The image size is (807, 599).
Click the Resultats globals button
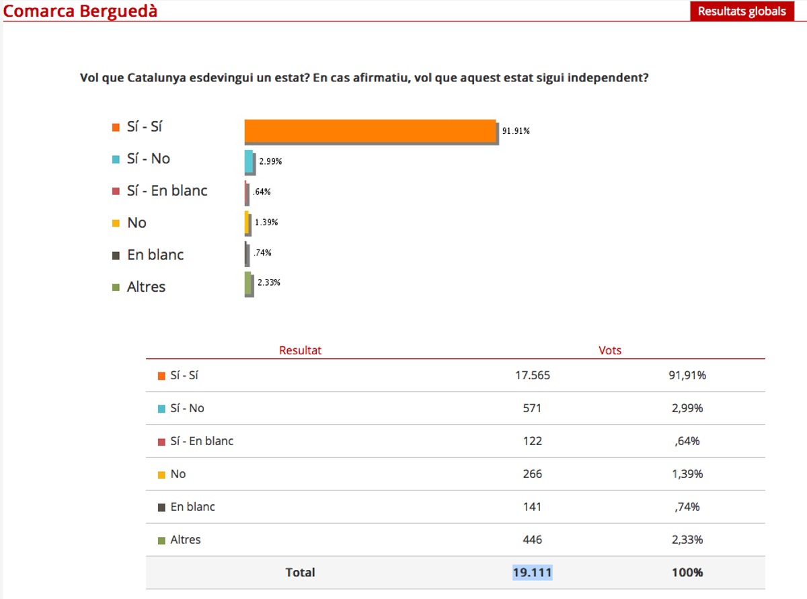coord(742,11)
